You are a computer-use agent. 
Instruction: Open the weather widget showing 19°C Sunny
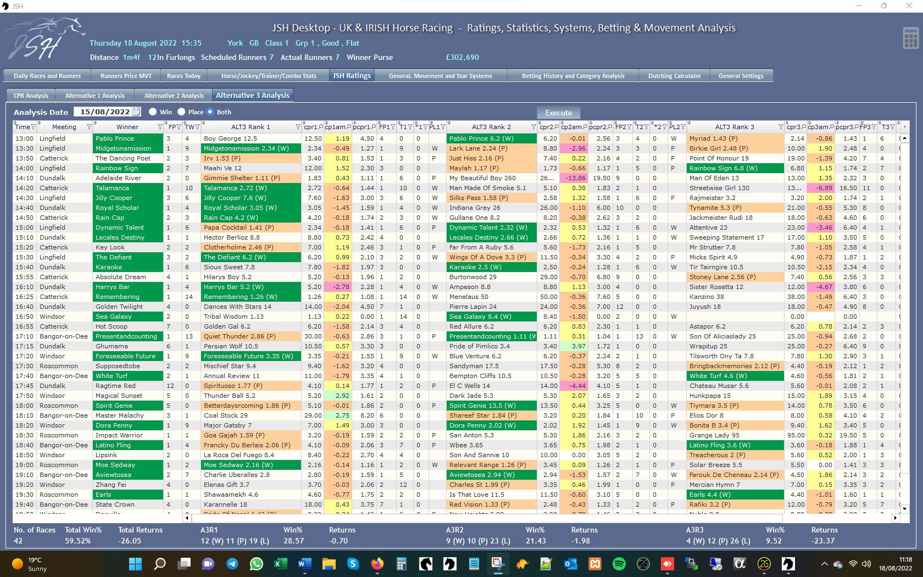click(29, 564)
